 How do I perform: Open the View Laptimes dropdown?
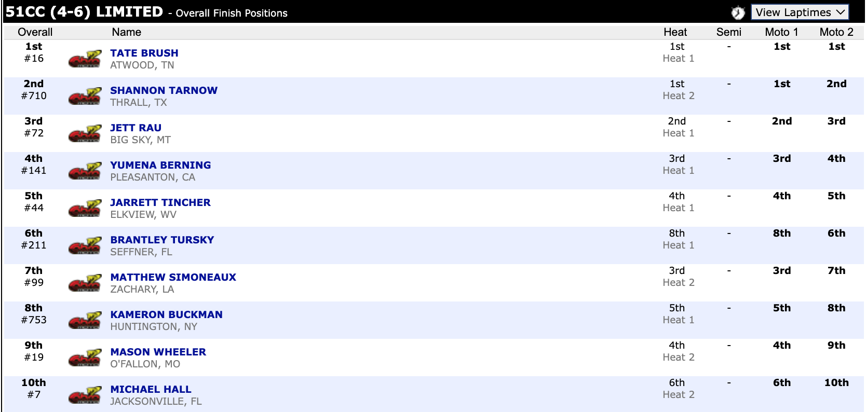click(x=800, y=12)
